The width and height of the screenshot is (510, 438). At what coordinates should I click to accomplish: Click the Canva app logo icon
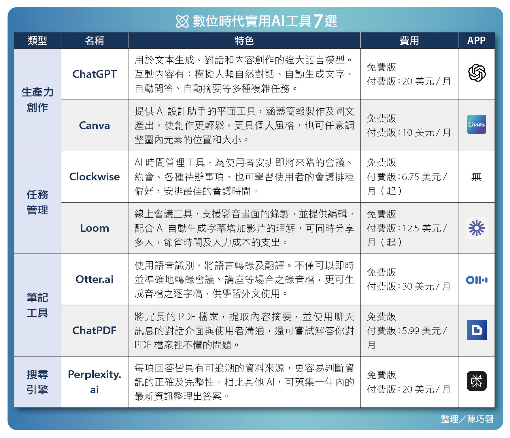477,124
